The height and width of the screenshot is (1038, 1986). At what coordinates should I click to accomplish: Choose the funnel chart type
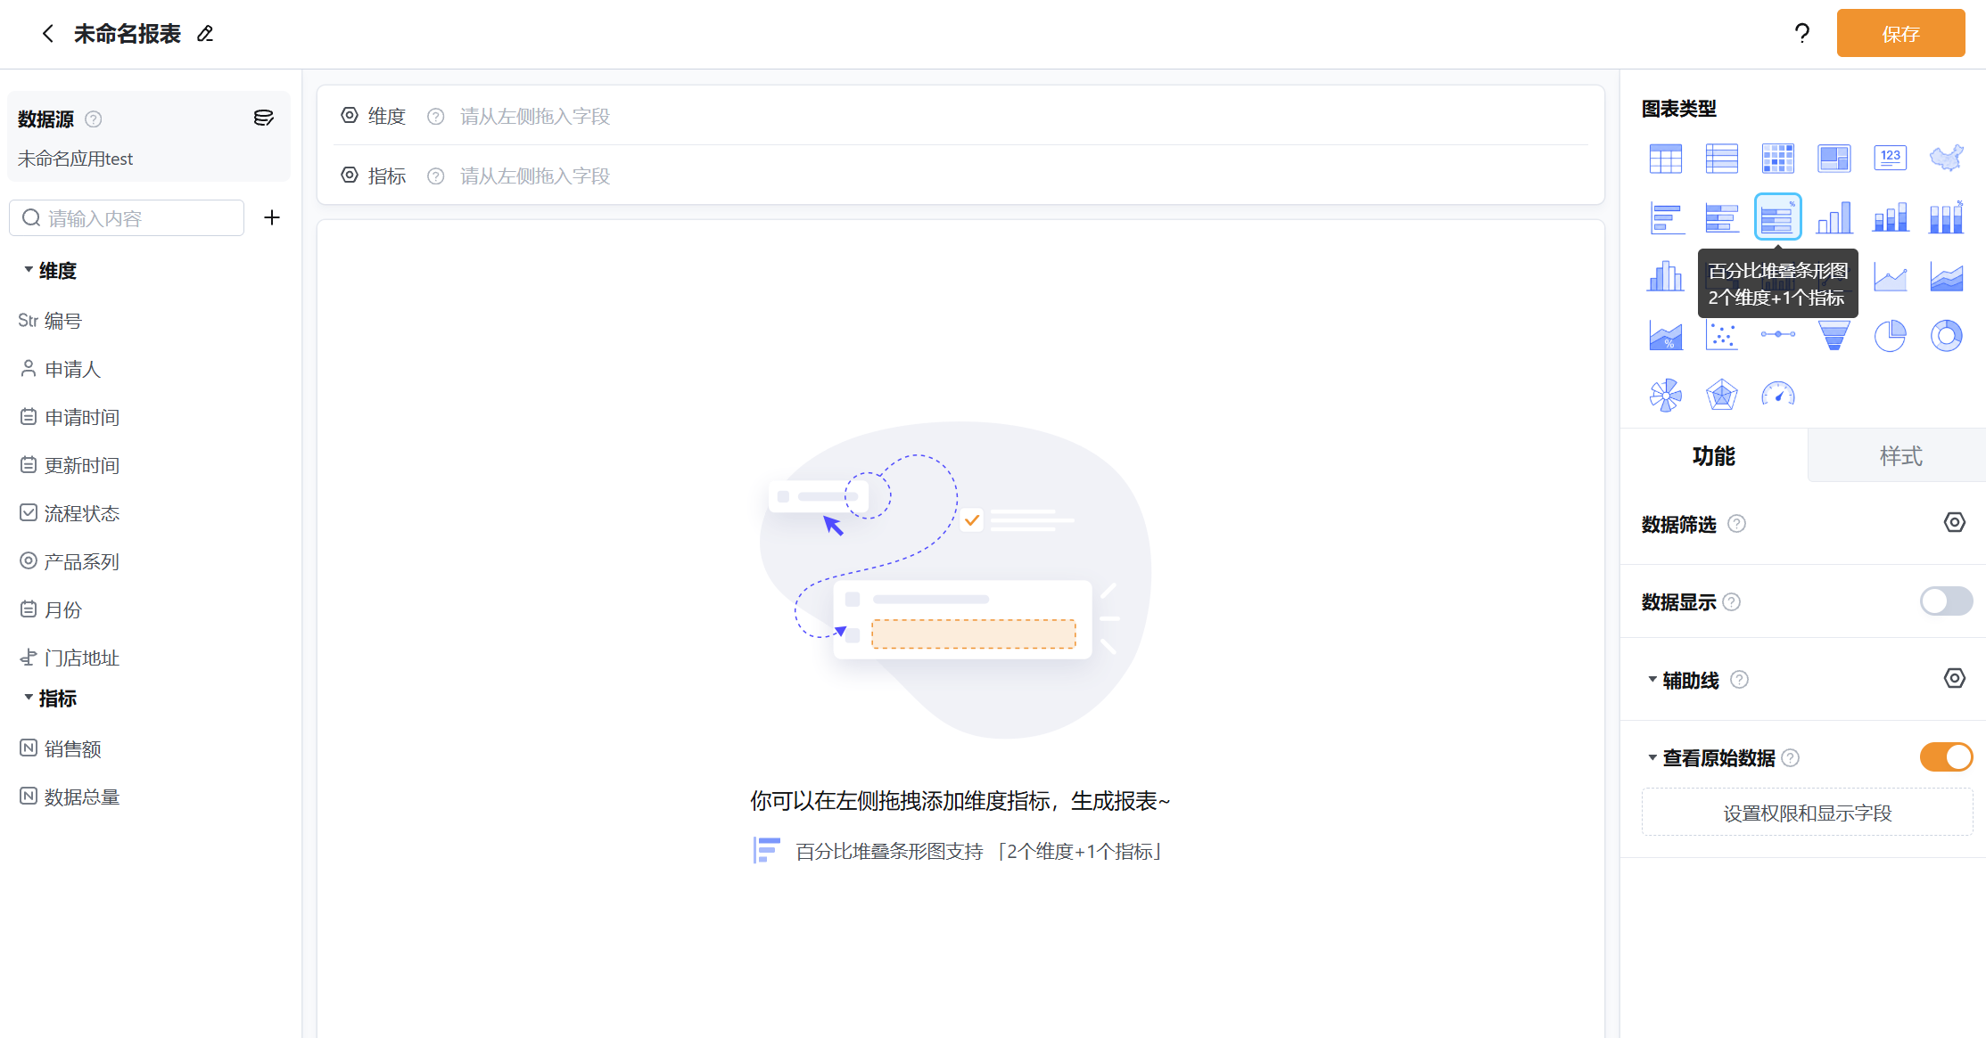tap(1834, 336)
